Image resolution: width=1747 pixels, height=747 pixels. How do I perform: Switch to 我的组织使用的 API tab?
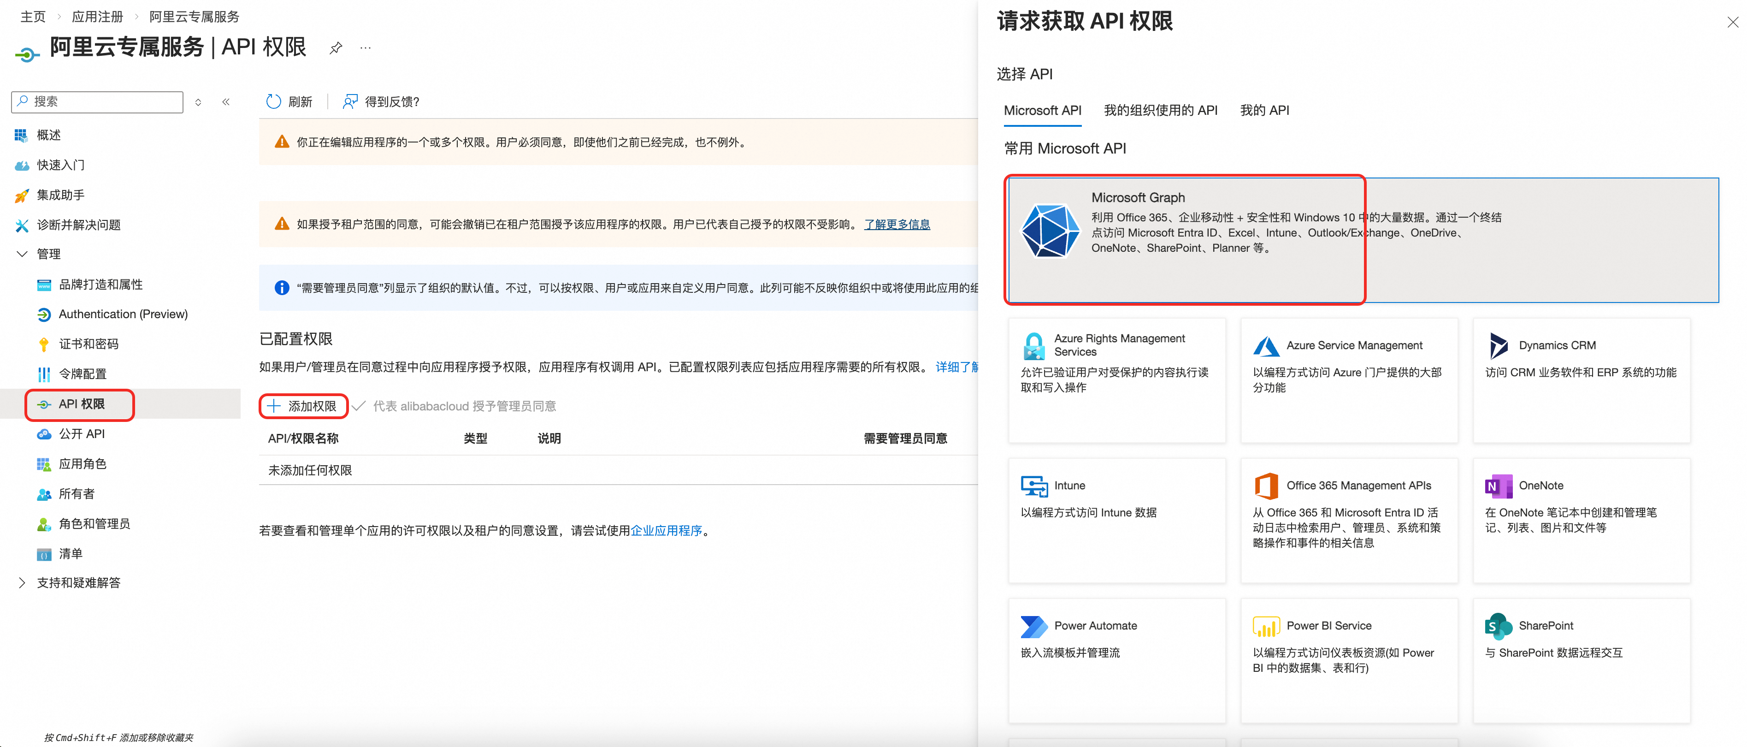(1160, 111)
